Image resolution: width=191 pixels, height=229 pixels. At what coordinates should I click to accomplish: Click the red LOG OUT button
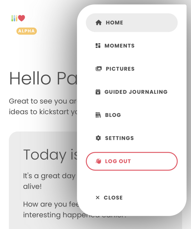[132, 161]
